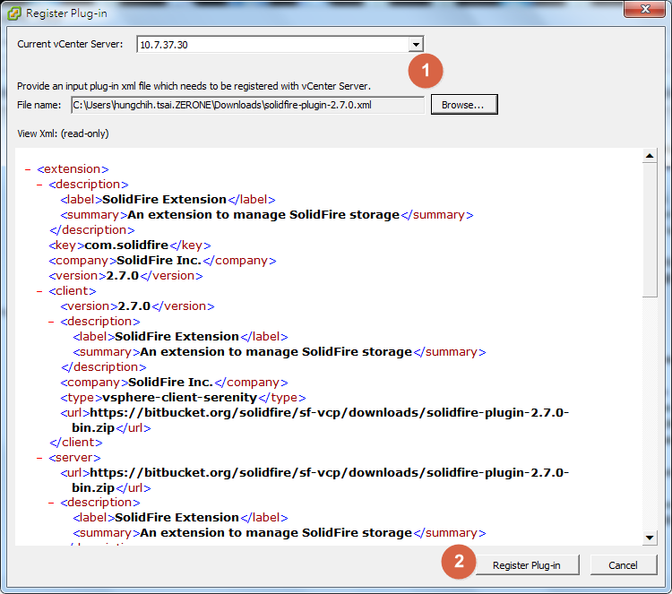Click the Register Plug-in title bar icon
The width and height of the screenshot is (672, 594).
coord(14,13)
